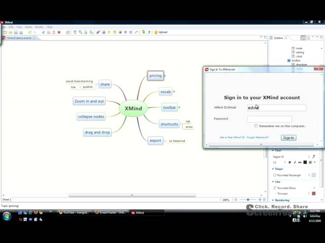Image resolution: width=325 pixels, height=243 pixels.
Task: Click the Sign In button
Action: [288, 138]
